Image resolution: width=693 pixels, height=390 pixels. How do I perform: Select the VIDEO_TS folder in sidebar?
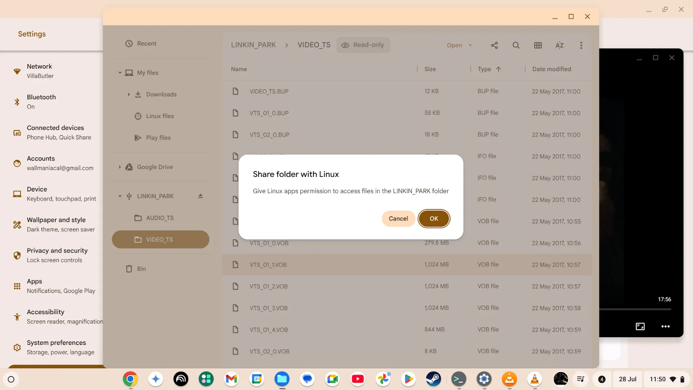(x=161, y=239)
